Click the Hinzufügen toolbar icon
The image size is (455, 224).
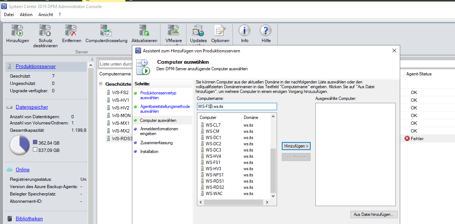click(x=17, y=30)
